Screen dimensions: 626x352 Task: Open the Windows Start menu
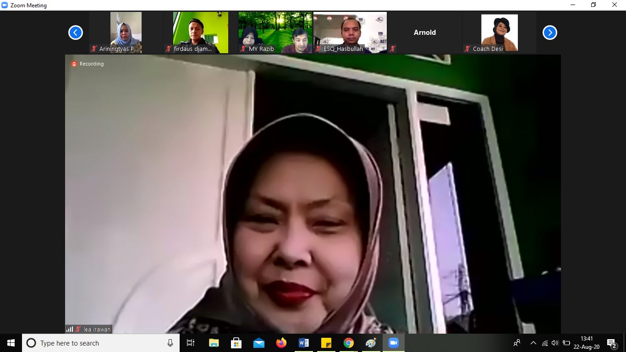click(x=11, y=343)
